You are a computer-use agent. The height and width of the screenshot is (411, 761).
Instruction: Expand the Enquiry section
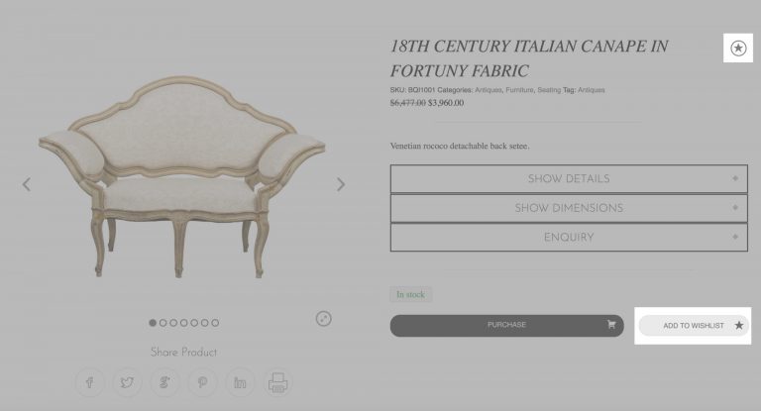click(569, 238)
